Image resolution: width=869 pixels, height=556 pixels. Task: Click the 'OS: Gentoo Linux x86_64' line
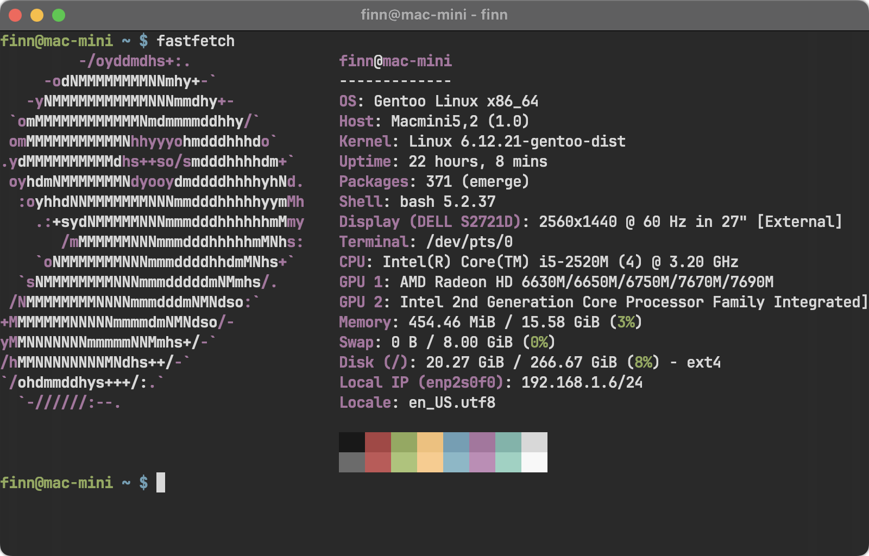tap(439, 101)
